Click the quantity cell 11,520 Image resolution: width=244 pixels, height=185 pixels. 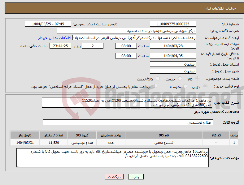[54, 143]
